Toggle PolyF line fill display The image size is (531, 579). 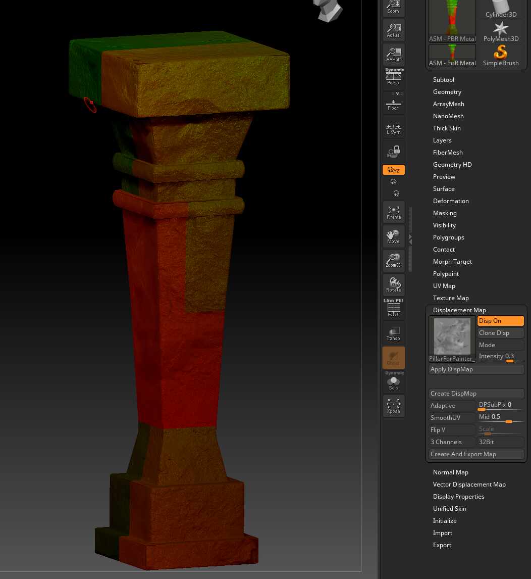pos(394,308)
